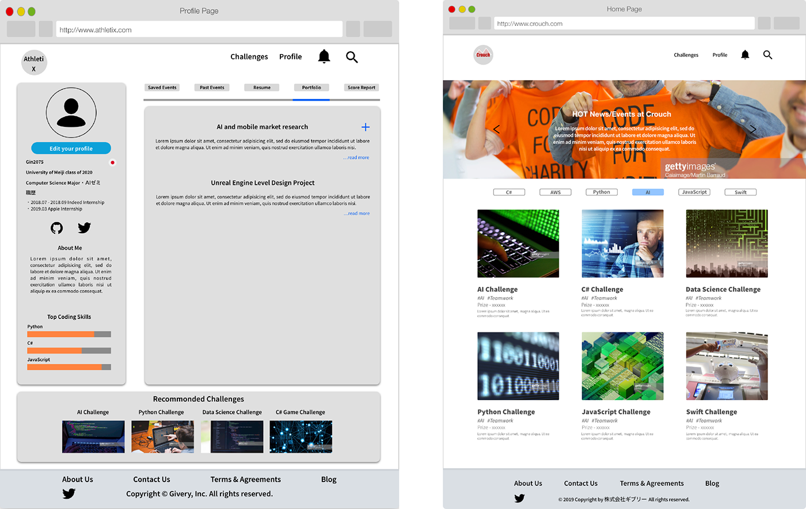The image size is (806, 509).
Task: Click the search magnifier on Profile Page
Action: (352, 57)
